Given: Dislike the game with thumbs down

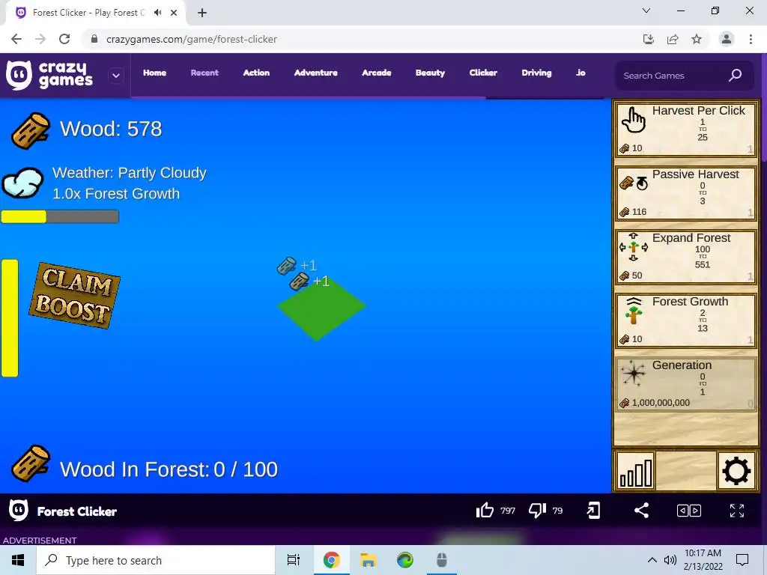Looking at the screenshot, I should pos(537,511).
